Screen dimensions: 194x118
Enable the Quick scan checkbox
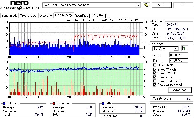coord(155,65)
